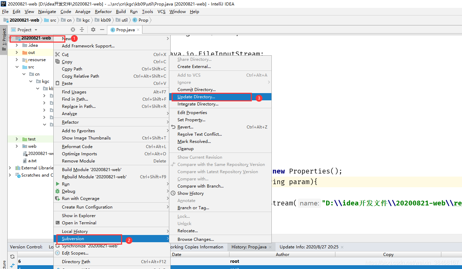Screen dimensions: 462x269
Task: Click the clock icon beside Show History
Action: 173,193
